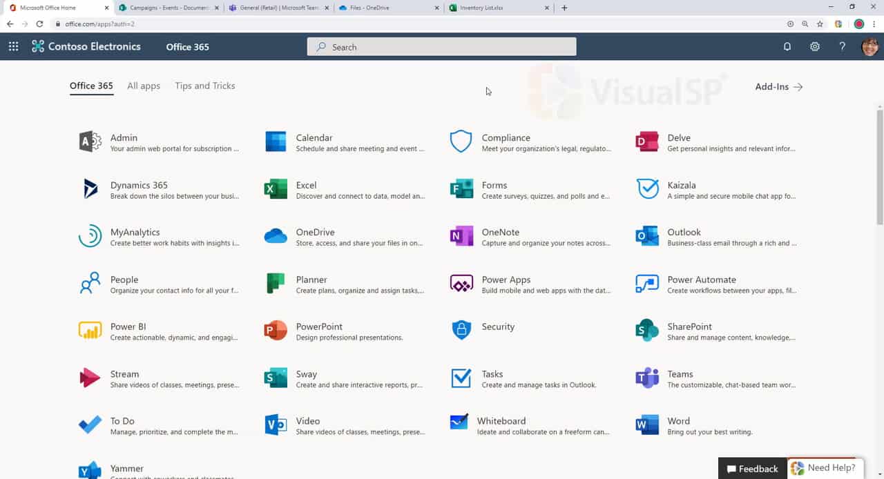Launch the OneDrive cloud icon

(x=276, y=236)
